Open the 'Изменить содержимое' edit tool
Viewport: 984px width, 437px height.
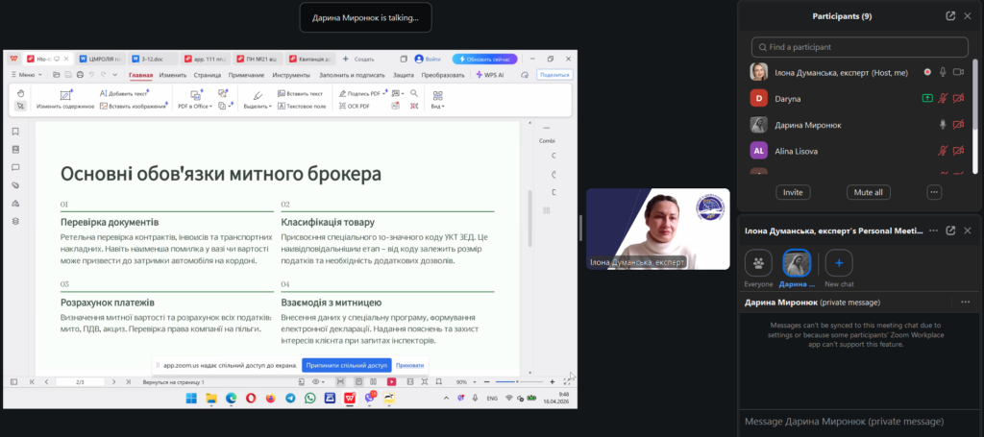pyautogui.click(x=65, y=99)
